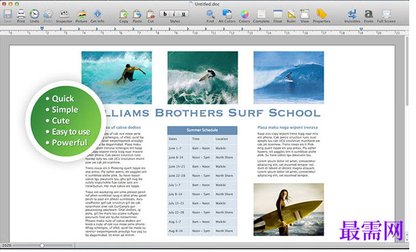The height and width of the screenshot is (252, 416).
Task: Click the zoom slider handle
Action: [42, 246]
